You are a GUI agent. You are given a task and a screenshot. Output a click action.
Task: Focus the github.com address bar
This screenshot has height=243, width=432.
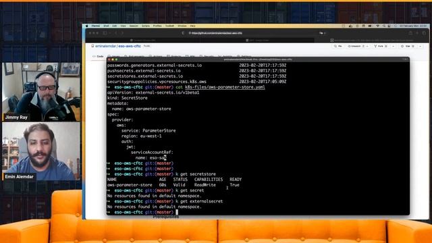click(x=254, y=33)
